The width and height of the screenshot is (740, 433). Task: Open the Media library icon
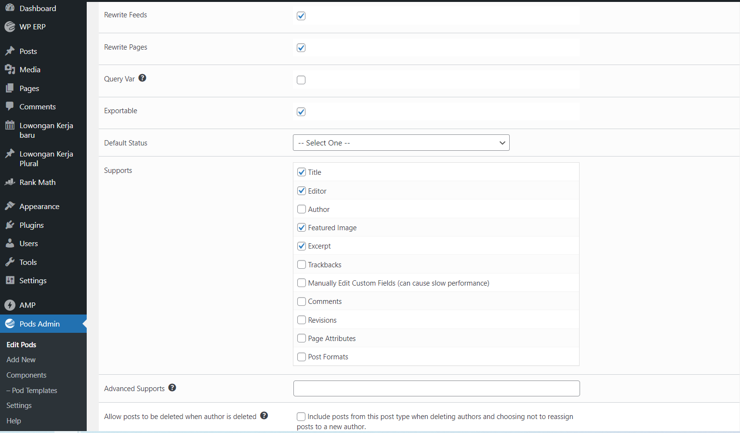10,69
